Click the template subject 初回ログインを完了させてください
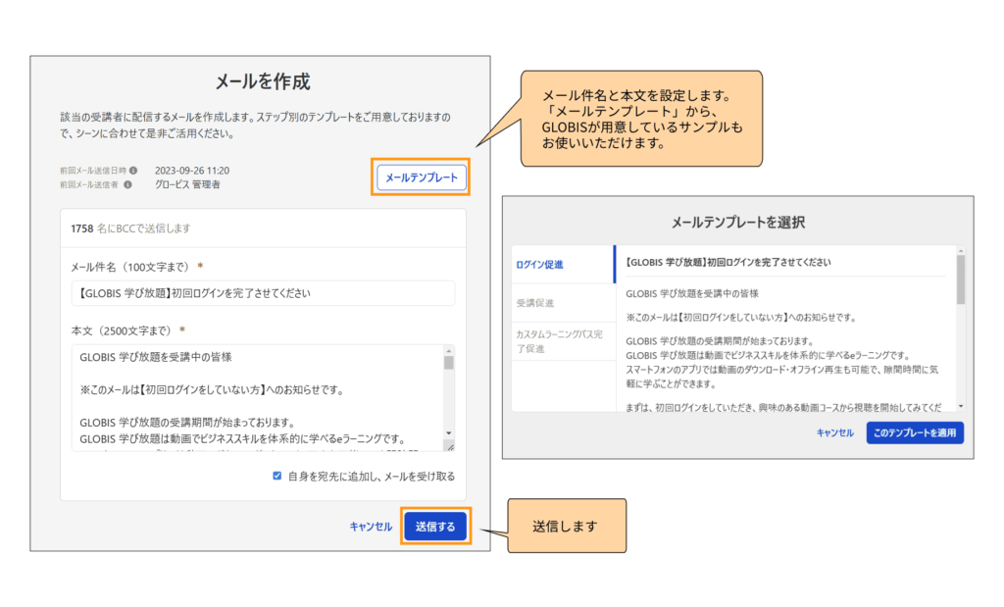 (775, 263)
